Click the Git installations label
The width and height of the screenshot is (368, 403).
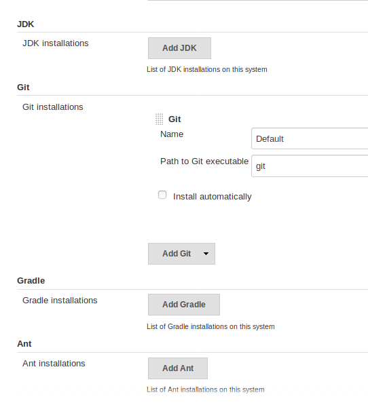point(53,107)
